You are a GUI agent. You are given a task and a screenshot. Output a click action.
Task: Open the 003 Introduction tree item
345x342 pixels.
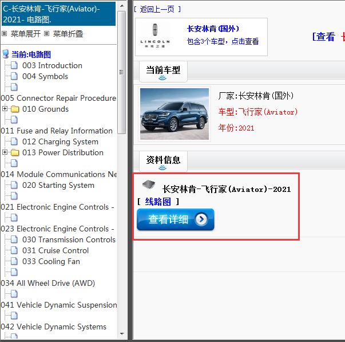pos(52,65)
